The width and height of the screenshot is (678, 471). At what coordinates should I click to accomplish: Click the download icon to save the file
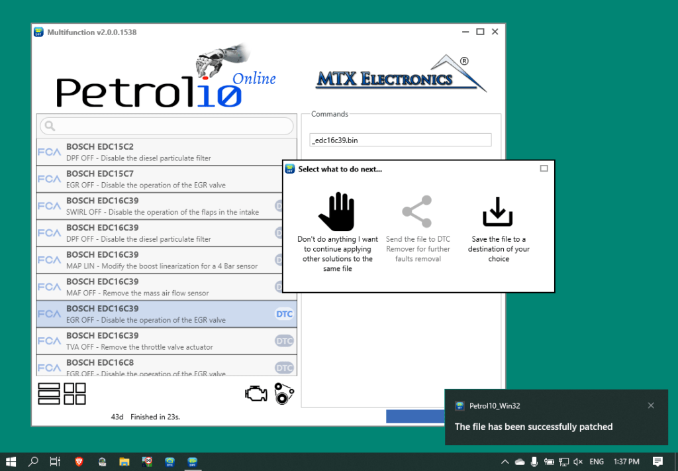(x=497, y=211)
